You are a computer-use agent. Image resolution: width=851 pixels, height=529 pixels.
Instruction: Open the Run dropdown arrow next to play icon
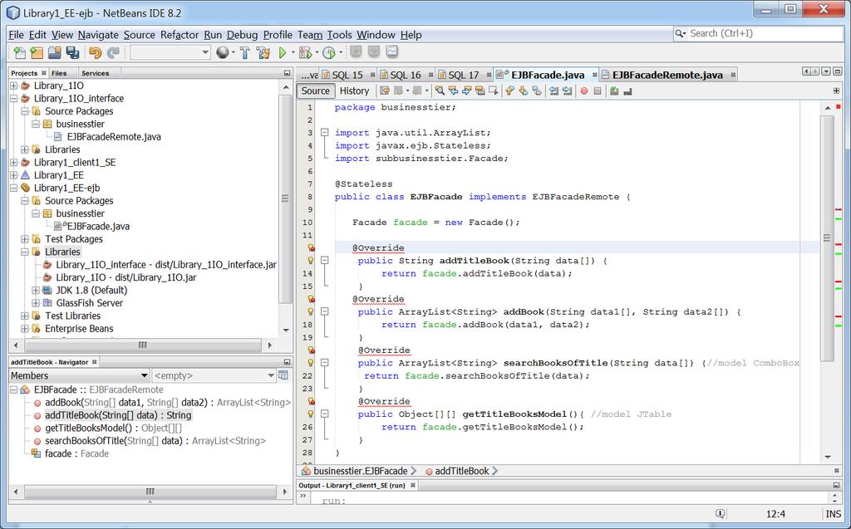point(293,52)
